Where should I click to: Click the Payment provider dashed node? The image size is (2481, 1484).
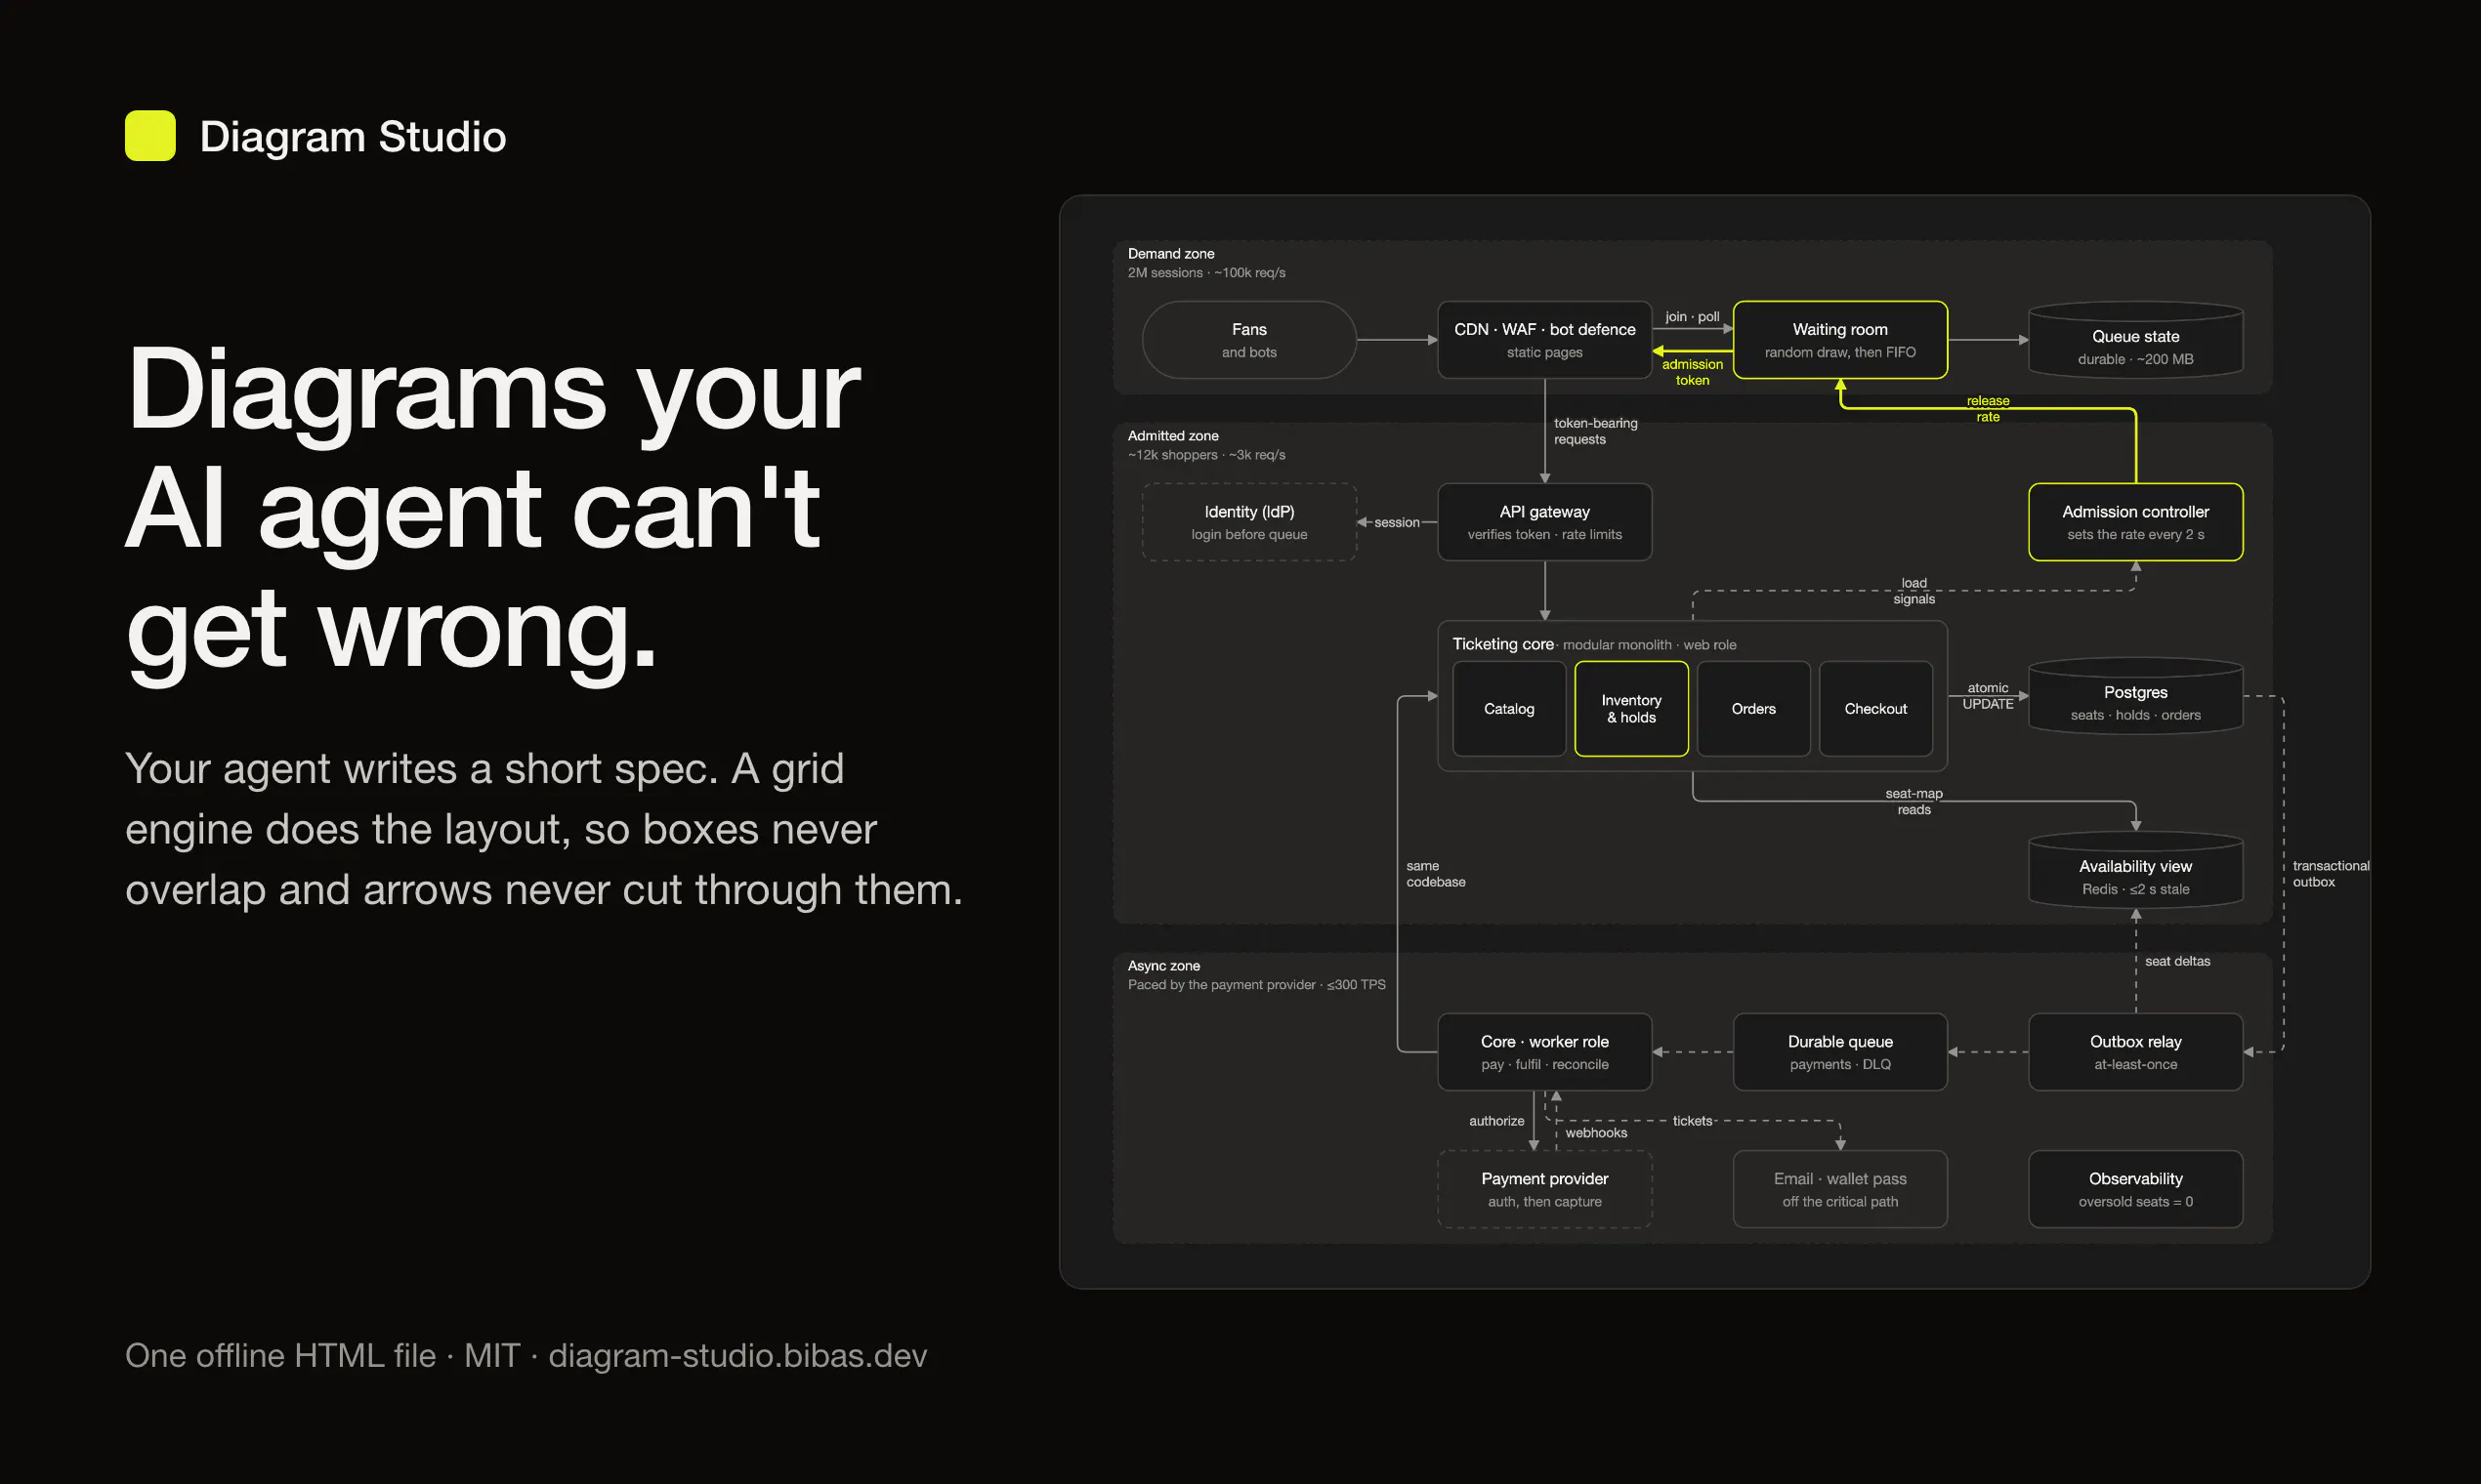1543,1189
